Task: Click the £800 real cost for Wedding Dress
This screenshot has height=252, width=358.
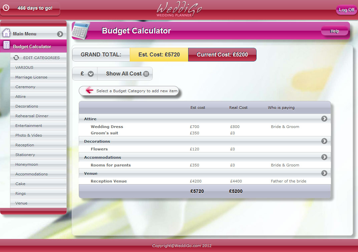Action: (235, 126)
